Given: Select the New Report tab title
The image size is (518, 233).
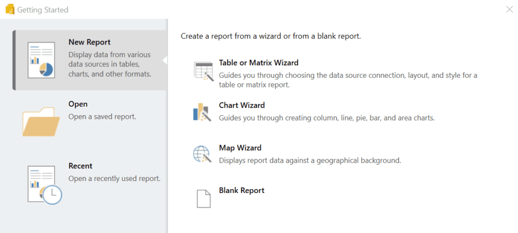Looking at the screenshot, I should pyautogui.click(x=90, y=42).
